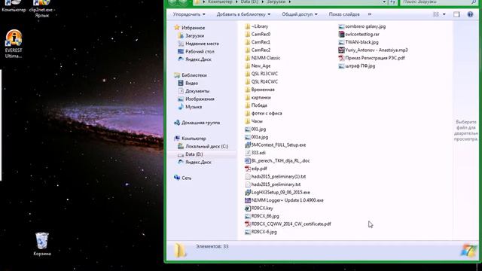The width and height of the screenshot is (482, 271).
Task: Select 5MContest_FULL_Setup.exe file
Action: coord(276,145)
